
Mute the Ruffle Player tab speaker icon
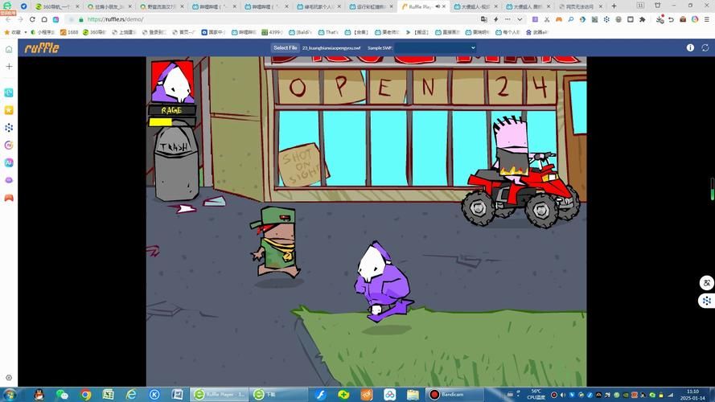click(438, 6)
